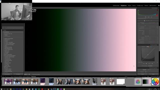
Task: Collapse the Гистограмма panel
Action: coord(158,8)
